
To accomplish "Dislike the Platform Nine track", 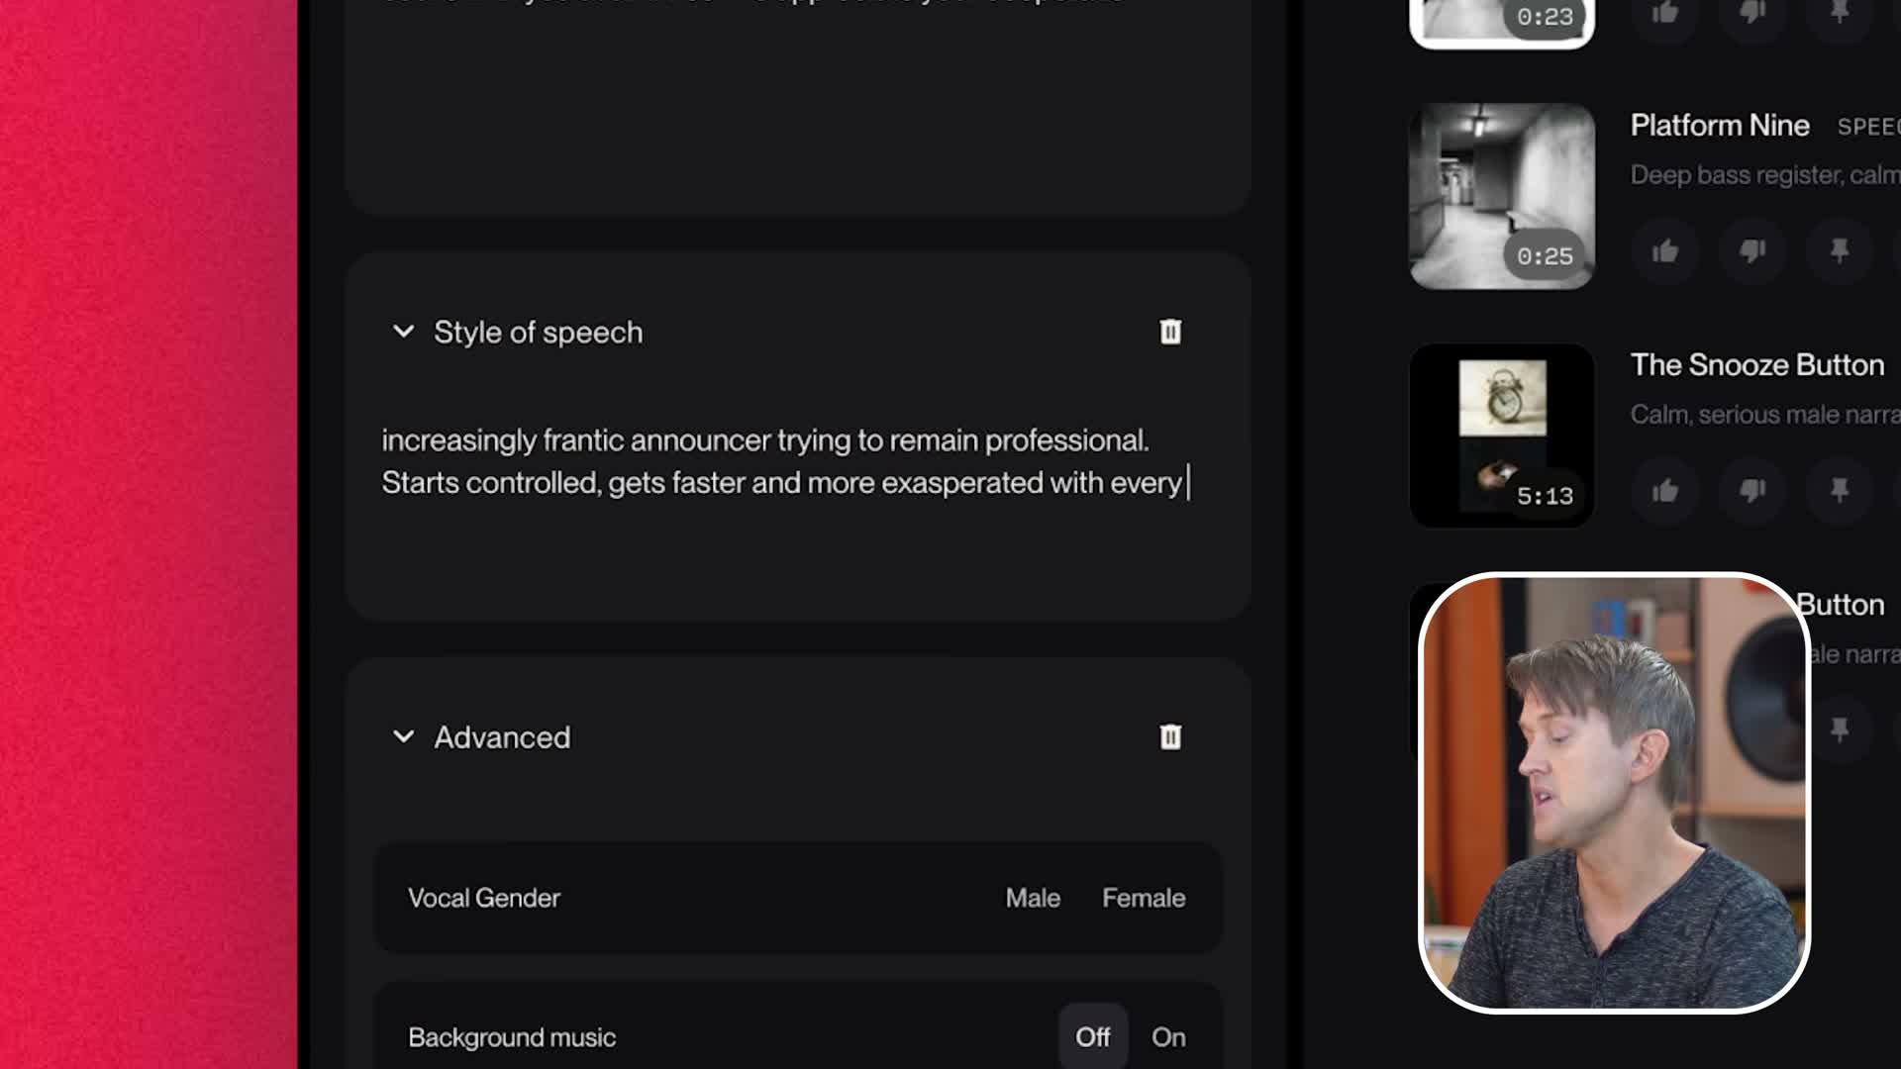I will pyautogui.click(x=1752, y=251).
